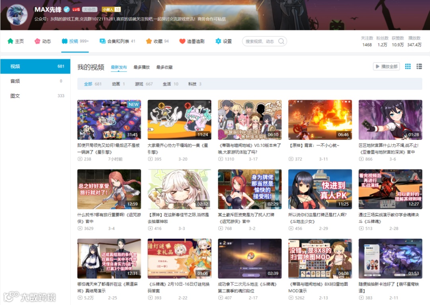430x305 pixels.
Task: Filter by 游戏 667 category
Action: [x=144, y=84]
